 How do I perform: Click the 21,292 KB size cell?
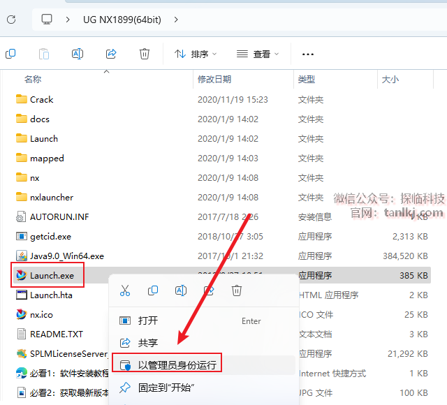coord(408,354)
